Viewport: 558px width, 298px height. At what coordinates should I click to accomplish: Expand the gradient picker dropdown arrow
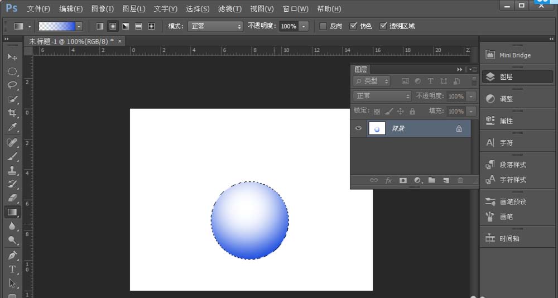point(79,26)
